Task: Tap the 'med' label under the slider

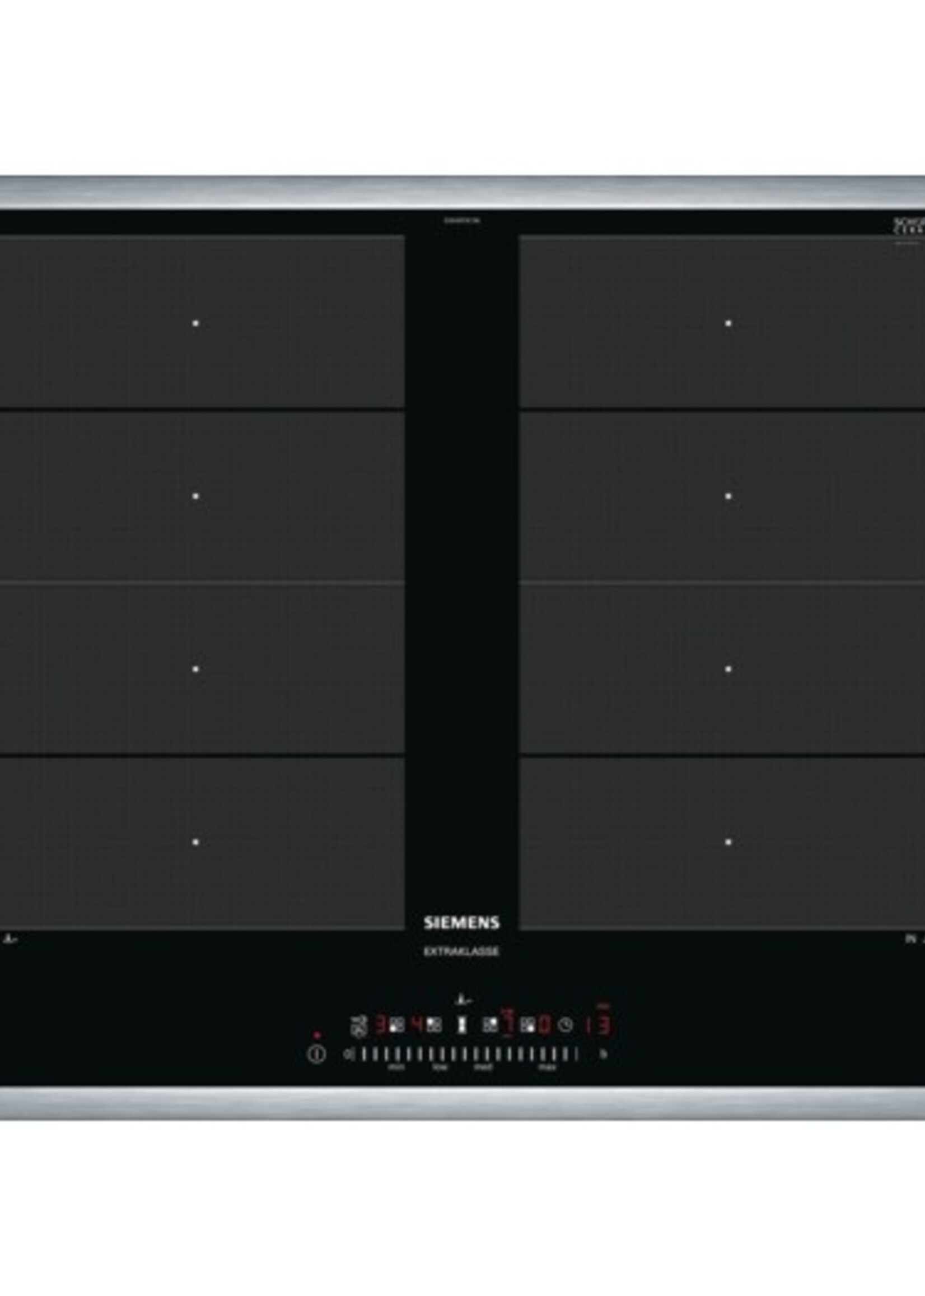Action: 484,1067
